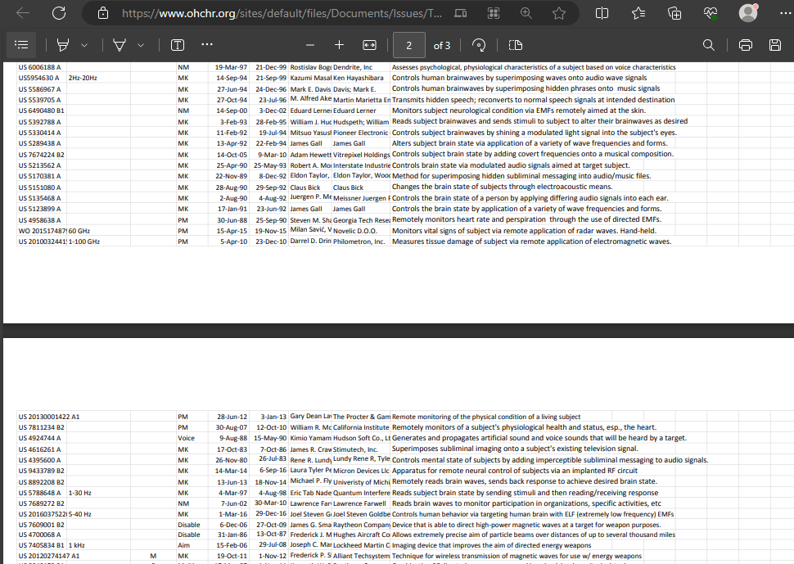Click the Aim category cell
Viewport: 794px width, 564px height.
(x=184, y=545)
